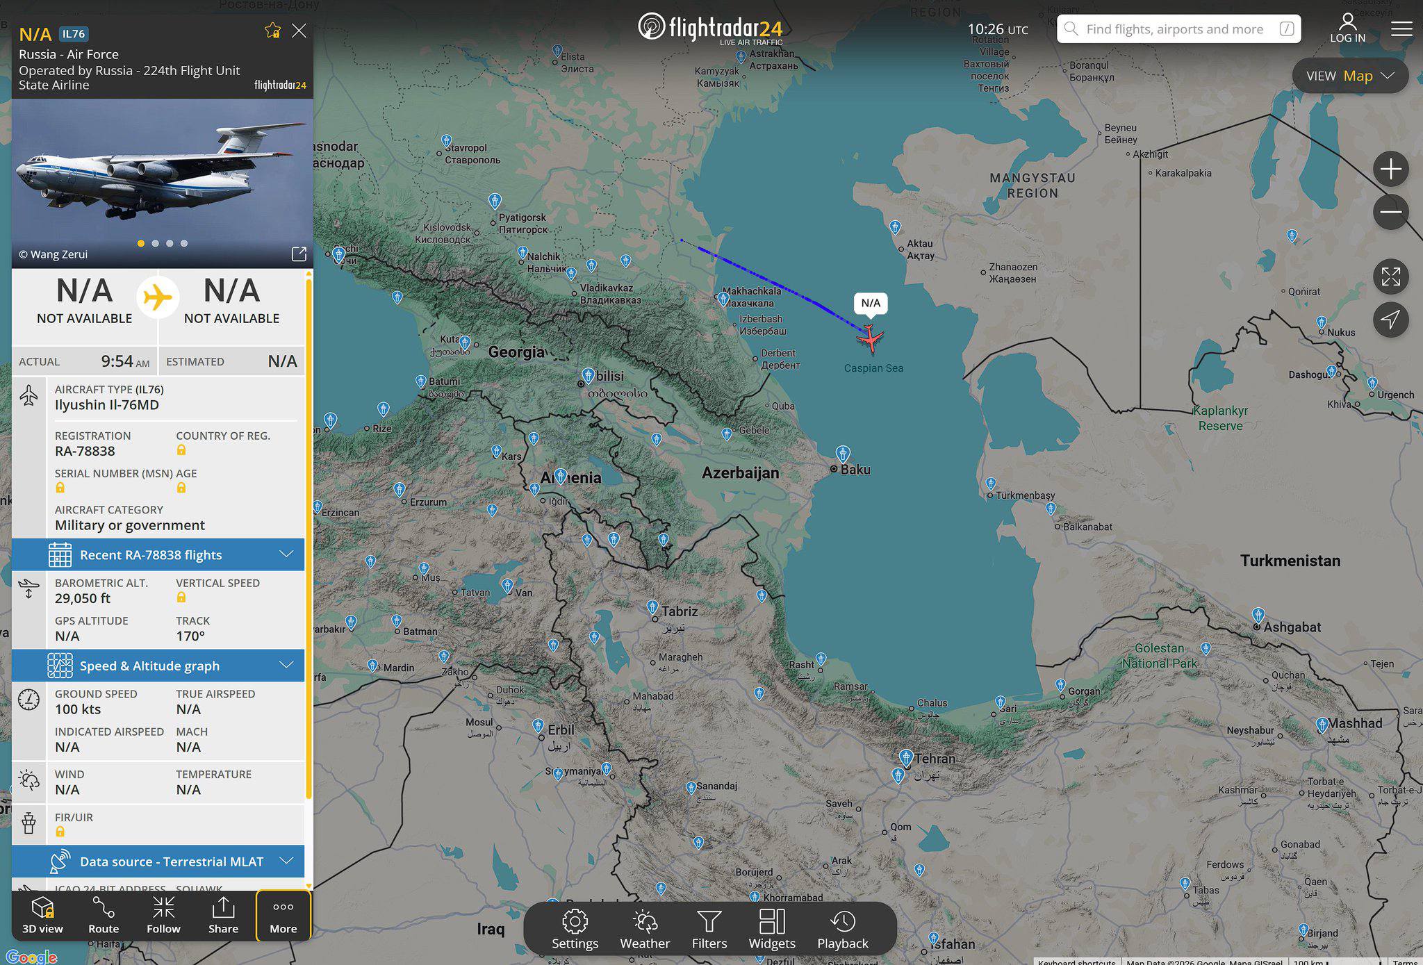Start flight Playback
This screenshot has height=965, width=1423.
[x=842, y=930]
